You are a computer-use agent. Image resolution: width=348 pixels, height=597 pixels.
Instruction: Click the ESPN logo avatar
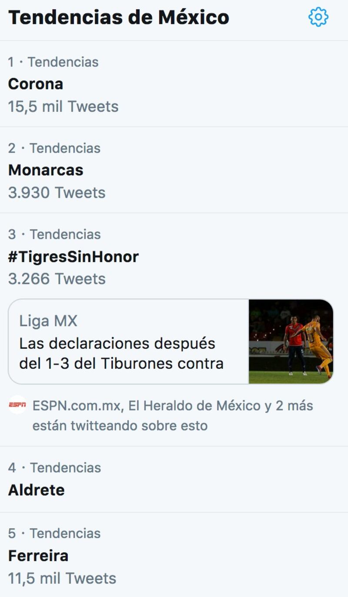coord(17,405)
